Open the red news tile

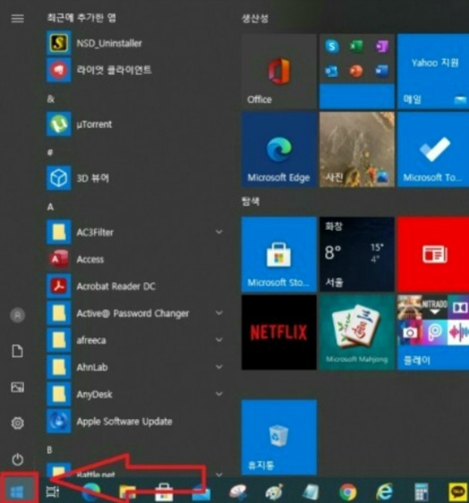[x=433, y=254]
